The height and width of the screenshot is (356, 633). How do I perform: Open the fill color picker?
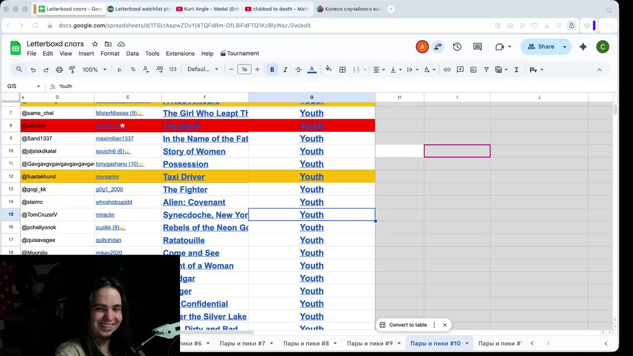329,70
